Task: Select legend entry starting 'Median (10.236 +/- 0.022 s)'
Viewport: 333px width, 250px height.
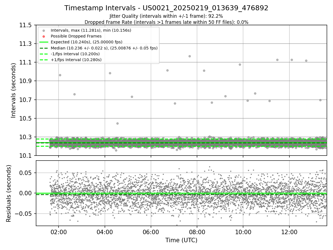Action: pyautogui.click(x=104, y=48)
